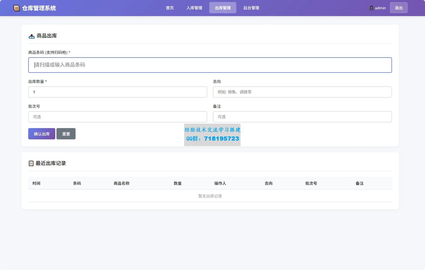Screen dimensions: 425x270
Task: Click the 确认出库 button
Action: pyautogui.click(x=42, y=134)
